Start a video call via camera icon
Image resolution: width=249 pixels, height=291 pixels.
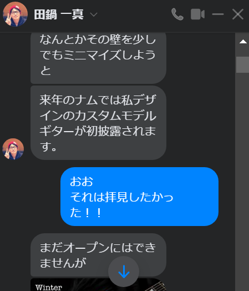[197, 14]
